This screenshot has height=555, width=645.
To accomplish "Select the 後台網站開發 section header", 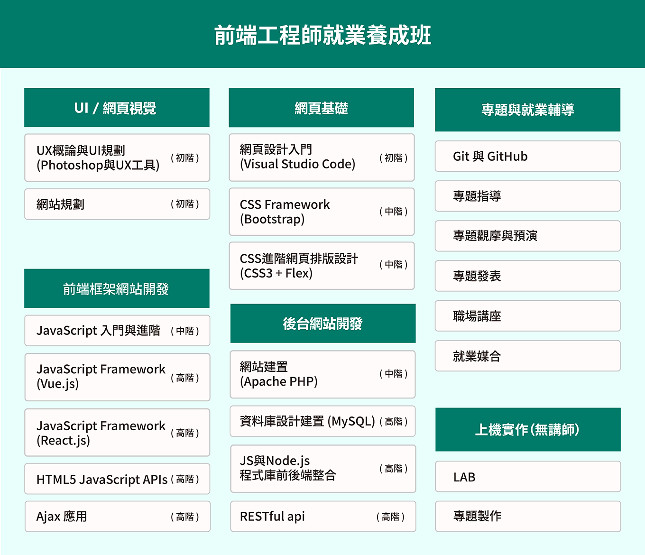I will (322, 324).
